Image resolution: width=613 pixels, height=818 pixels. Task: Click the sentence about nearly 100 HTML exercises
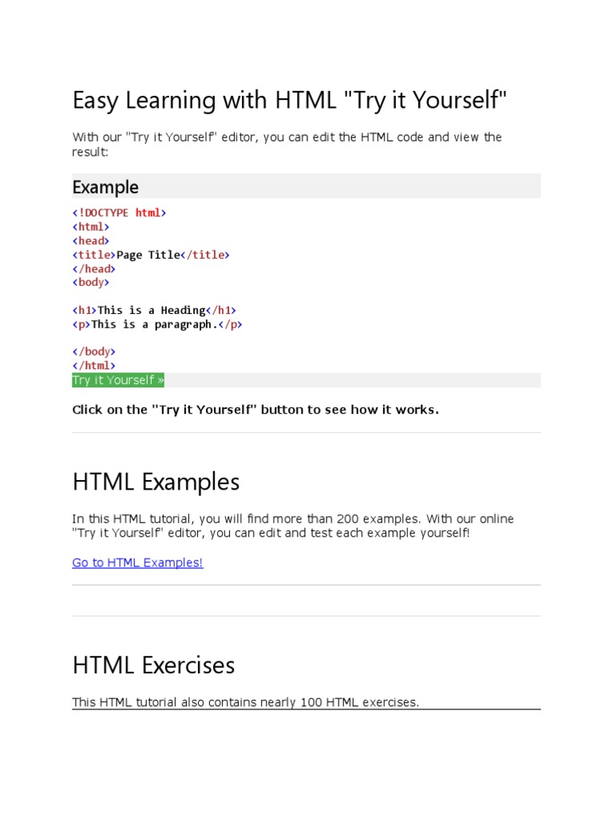[x=245, y=702]
